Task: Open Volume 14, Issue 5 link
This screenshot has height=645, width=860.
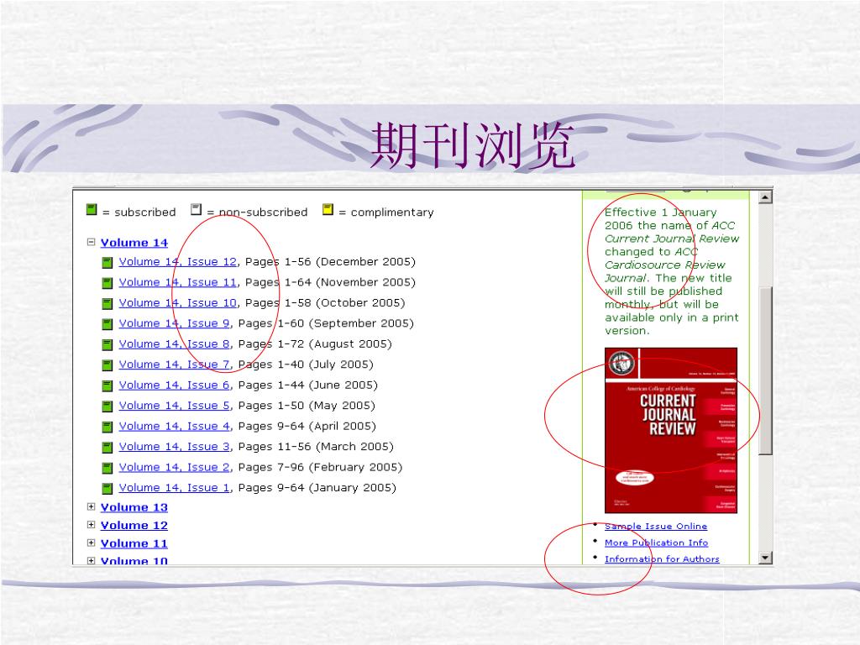Action: point(175,406)
